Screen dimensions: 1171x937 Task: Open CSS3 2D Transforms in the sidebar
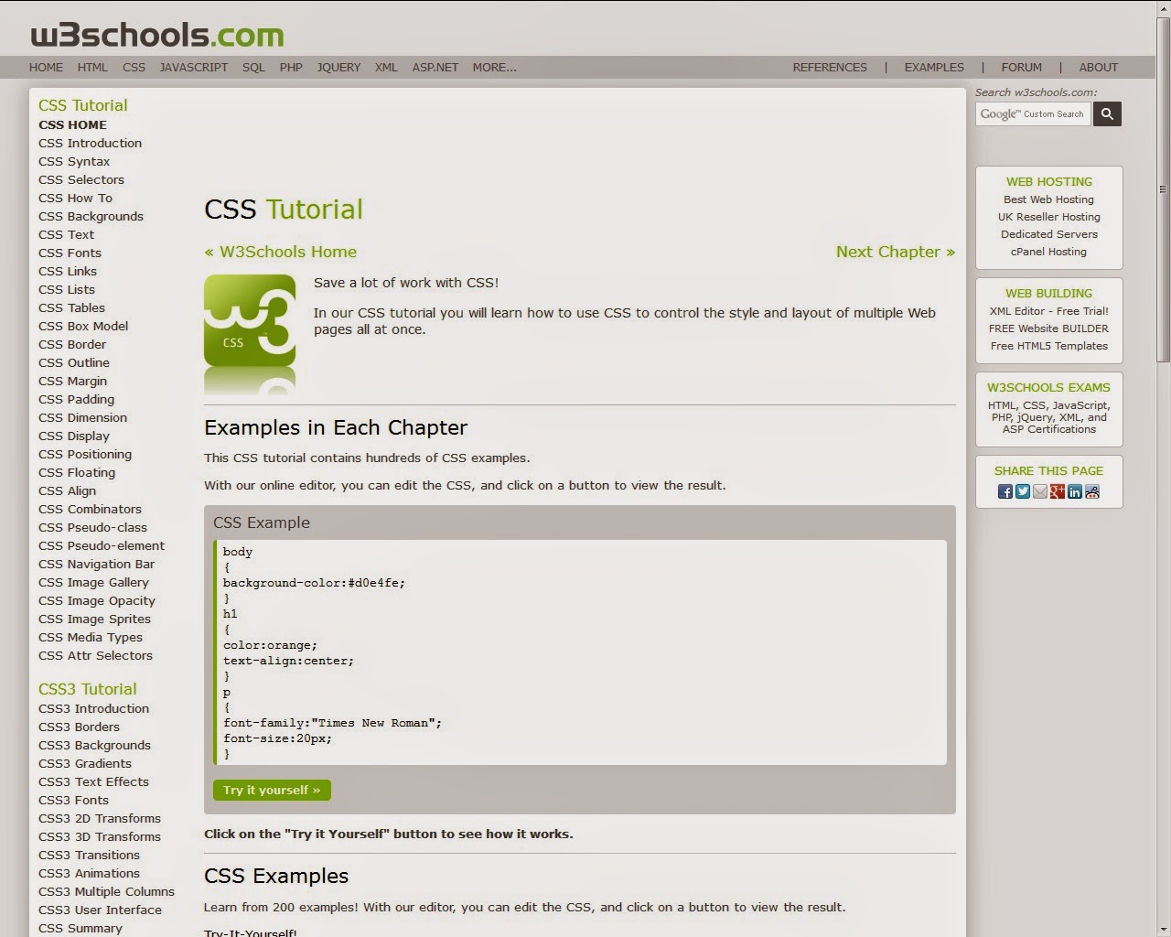click(100, 818)
